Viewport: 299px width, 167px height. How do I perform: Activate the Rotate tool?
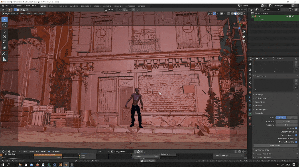coord(4,36)
